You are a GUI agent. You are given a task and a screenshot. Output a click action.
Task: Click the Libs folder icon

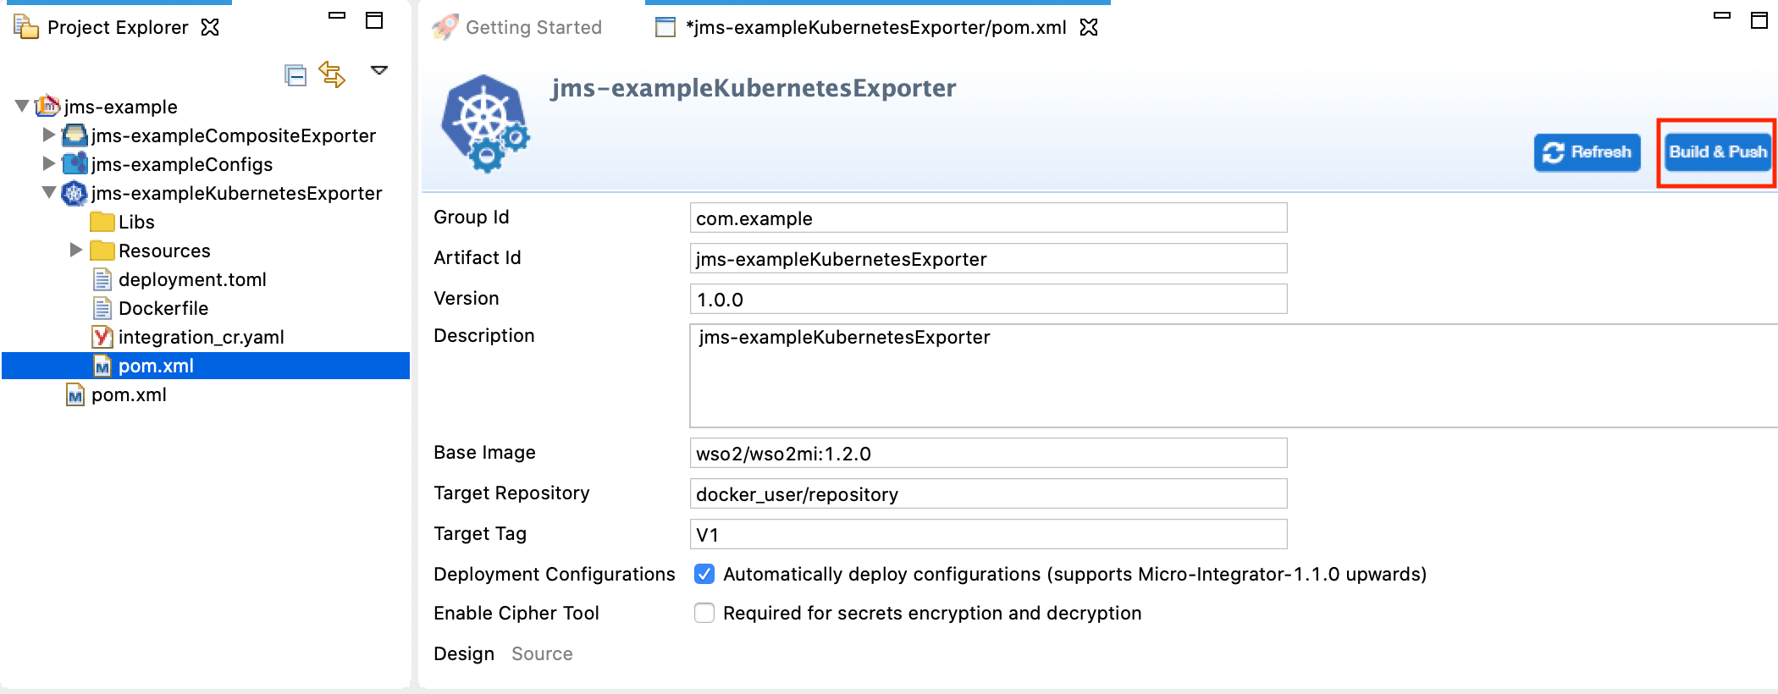[x=102, y=222]
